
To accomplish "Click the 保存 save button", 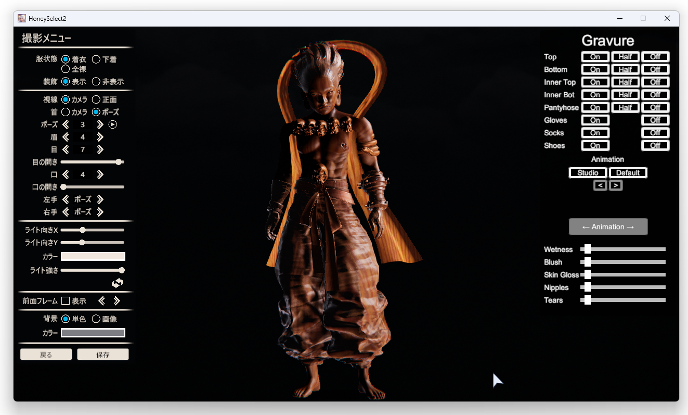I will 103,355.
